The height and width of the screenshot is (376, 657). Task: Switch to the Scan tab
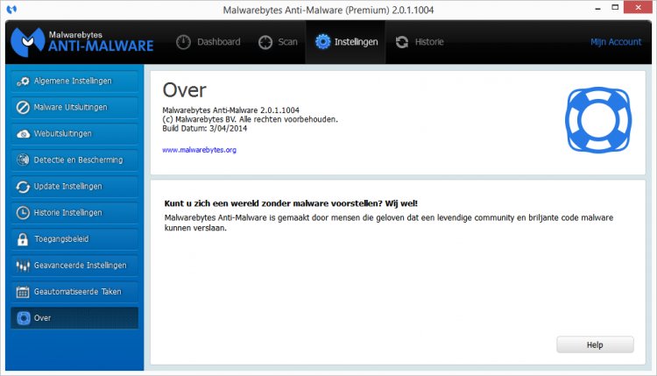coord(278,42)
